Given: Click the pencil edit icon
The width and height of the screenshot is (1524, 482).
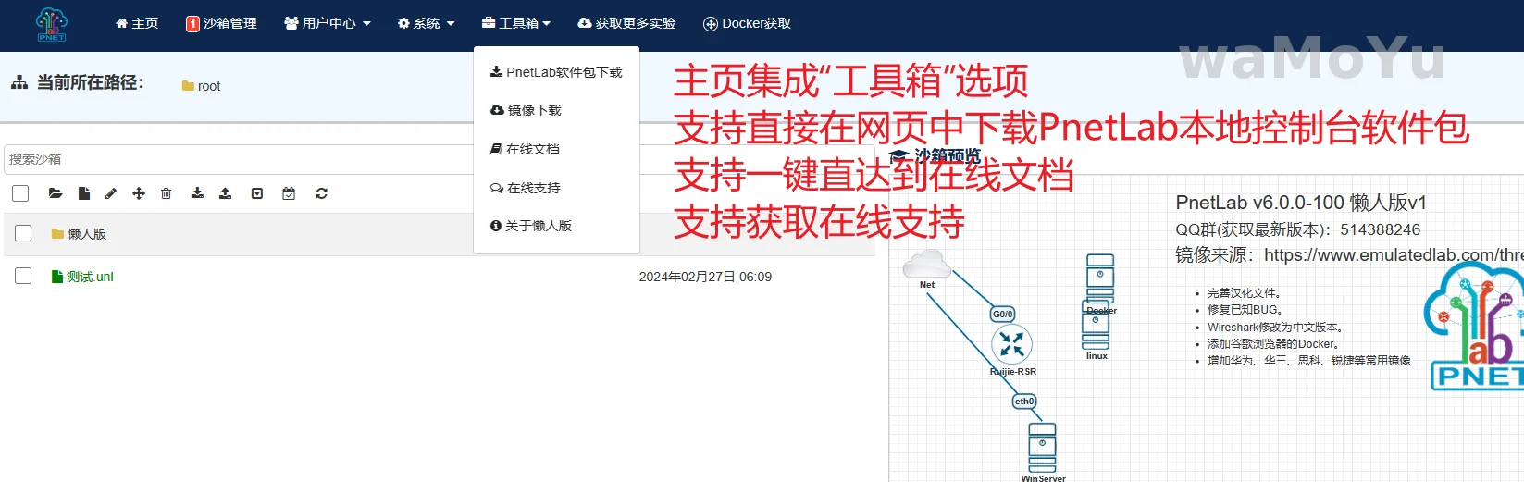Looking at the screenshot, I should 111,193.
